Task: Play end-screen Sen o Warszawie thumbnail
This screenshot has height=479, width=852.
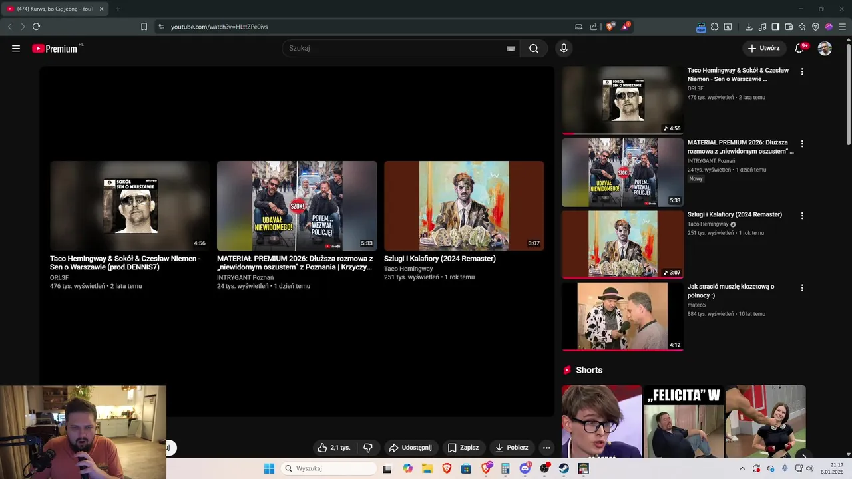Action: [130, 206]
